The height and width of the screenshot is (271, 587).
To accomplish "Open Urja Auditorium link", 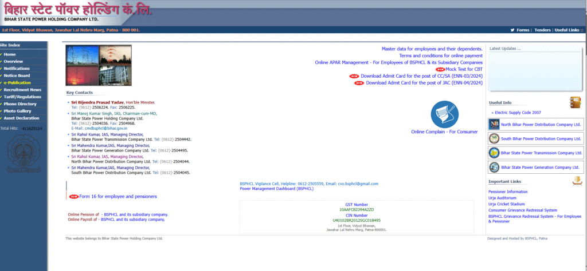I will 502,198.
